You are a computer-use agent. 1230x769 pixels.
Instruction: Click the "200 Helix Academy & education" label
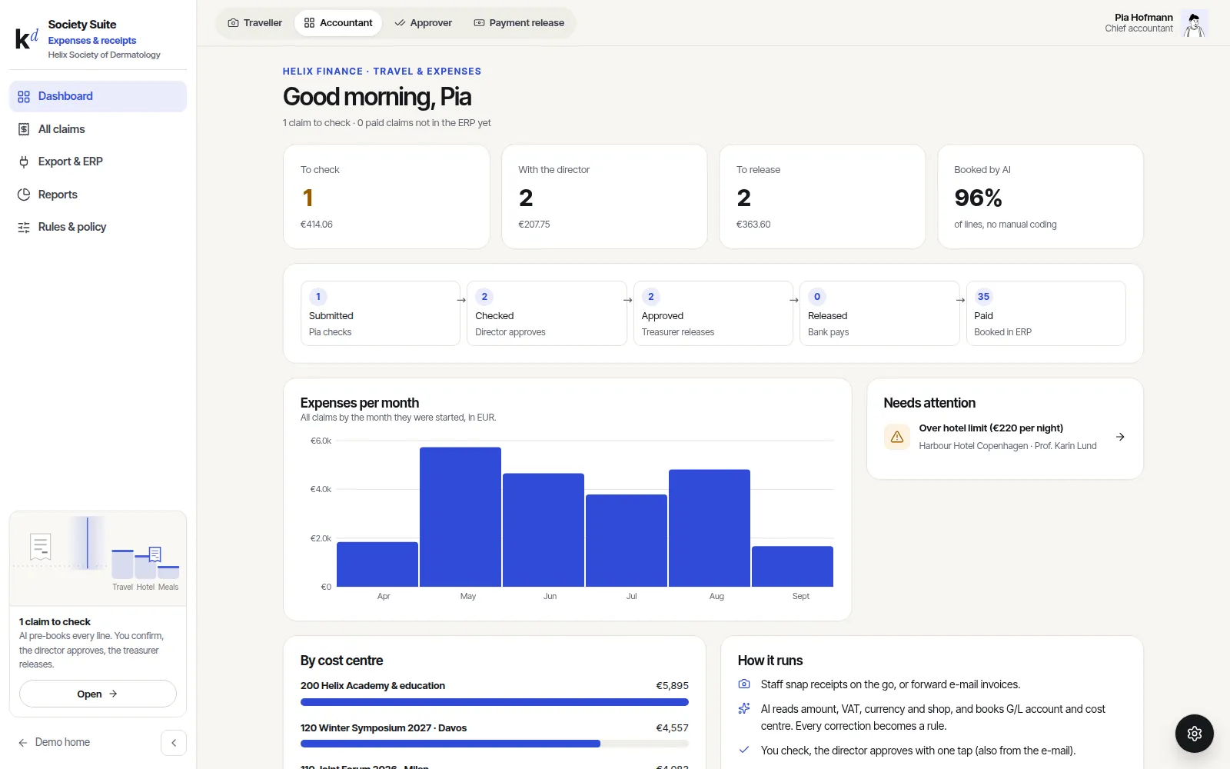click(x=373, y=686)
